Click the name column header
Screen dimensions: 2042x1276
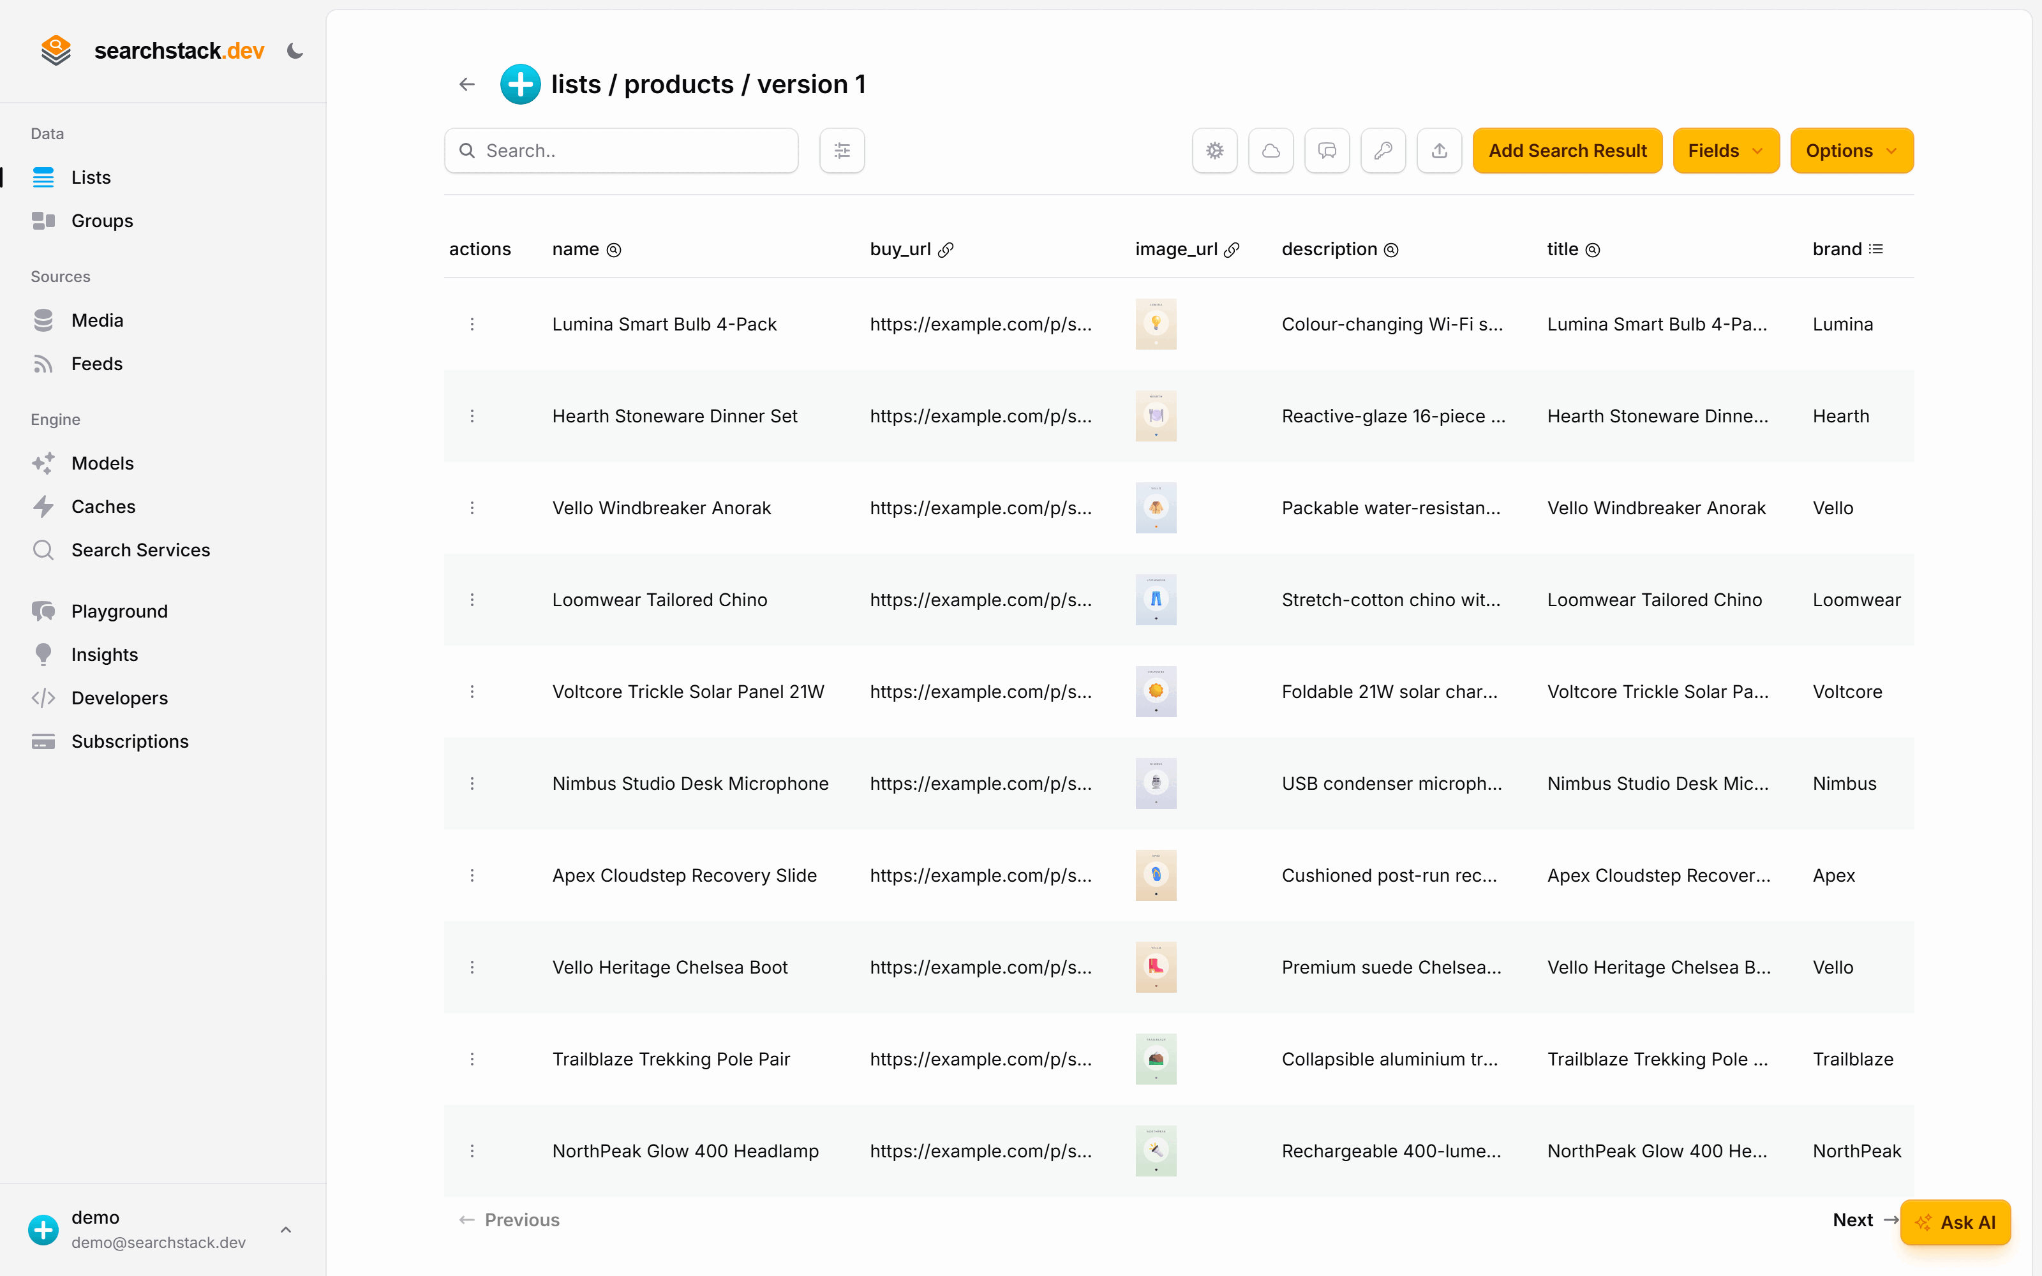[586, 249]
